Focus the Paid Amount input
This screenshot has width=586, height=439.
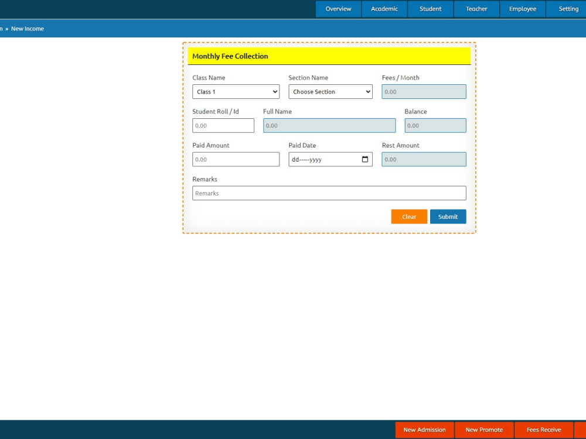tap(236, 159)
